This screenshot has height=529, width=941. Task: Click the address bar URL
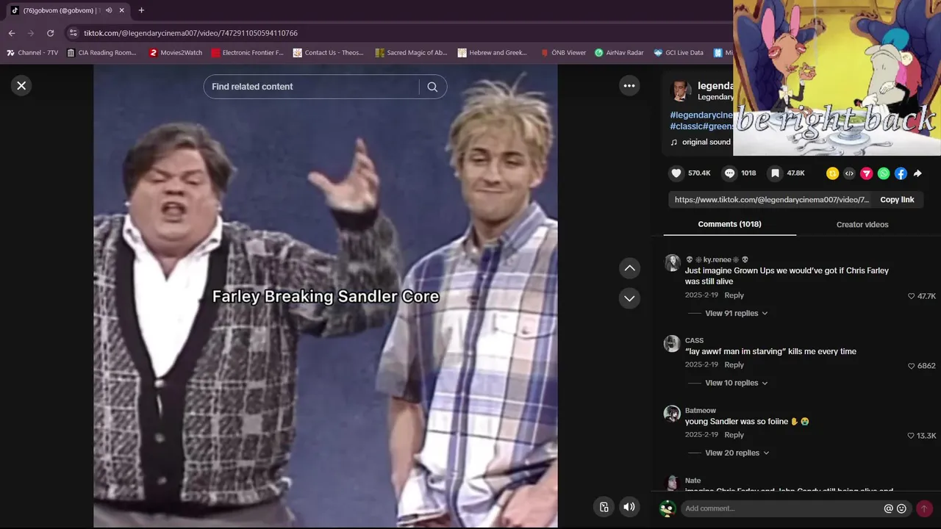[190, 33]
